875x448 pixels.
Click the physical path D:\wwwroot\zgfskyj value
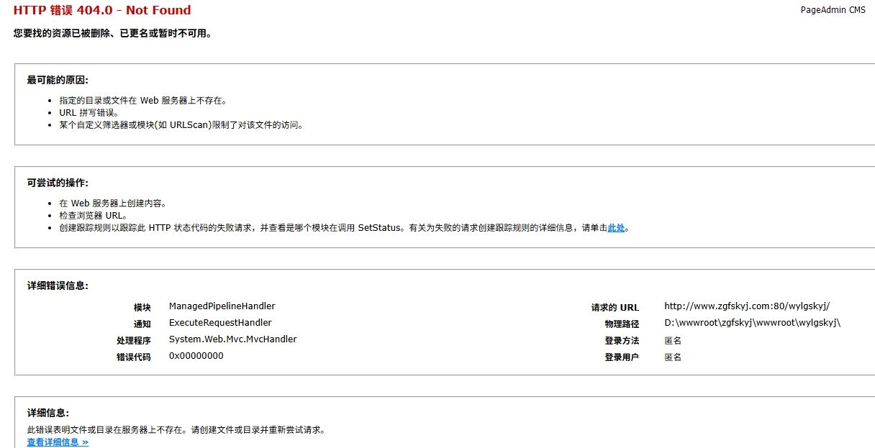752,323
